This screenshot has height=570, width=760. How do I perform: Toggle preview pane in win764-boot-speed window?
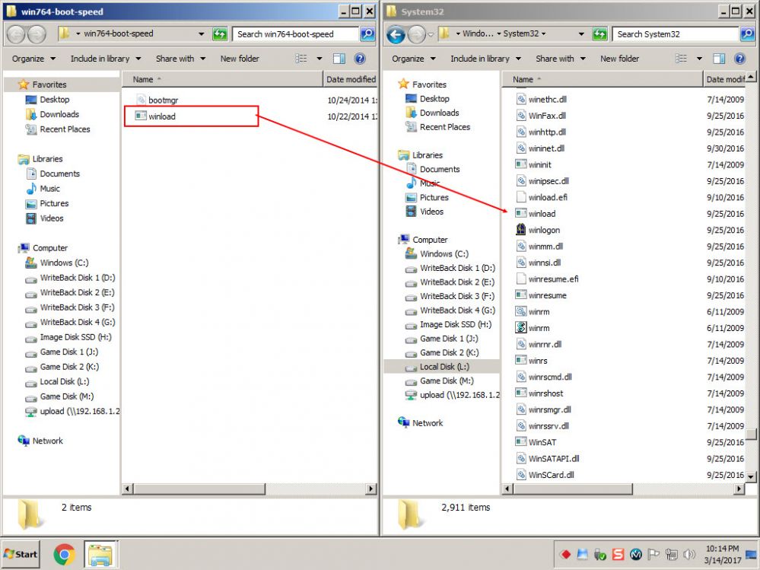click(x=339, y=59)
